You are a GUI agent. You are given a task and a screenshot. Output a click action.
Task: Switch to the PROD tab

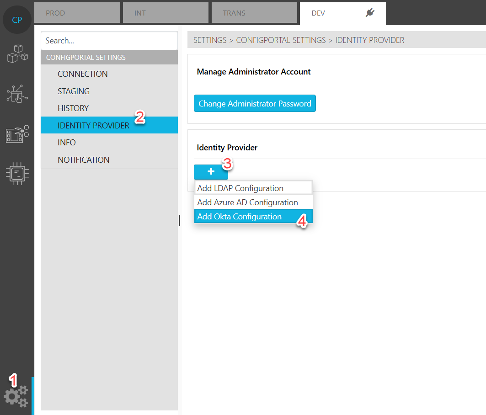click(77, 13)
